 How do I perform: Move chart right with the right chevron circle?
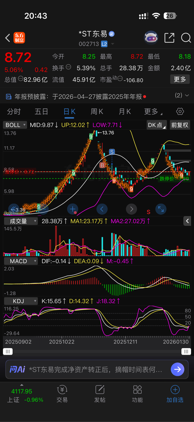tap(131, 209)
